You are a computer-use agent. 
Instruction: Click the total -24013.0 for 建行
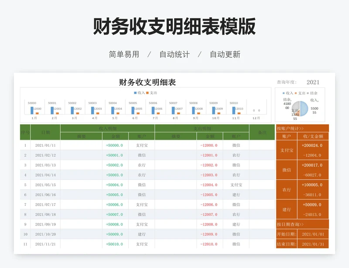point(312,215)
